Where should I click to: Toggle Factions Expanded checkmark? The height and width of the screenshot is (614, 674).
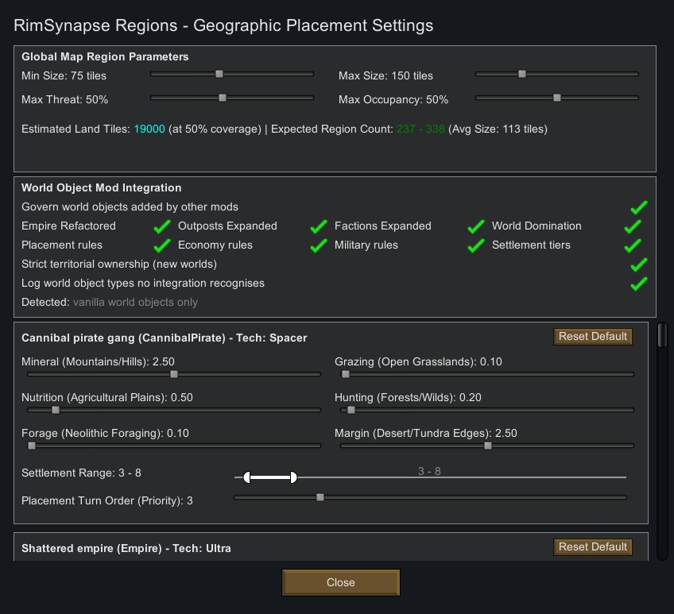[476, 226]
